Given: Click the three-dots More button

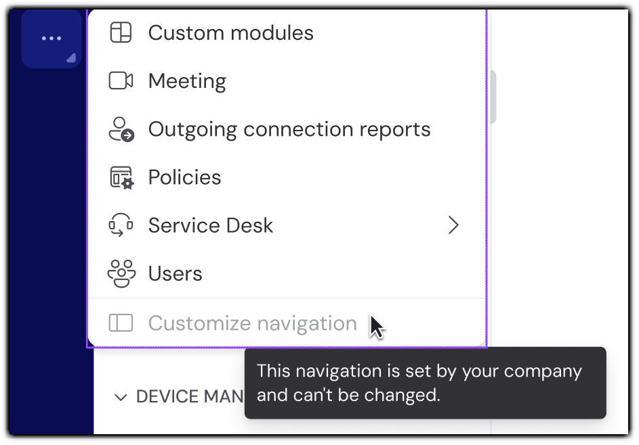Looking at the screenshot, I should [51, 39].
